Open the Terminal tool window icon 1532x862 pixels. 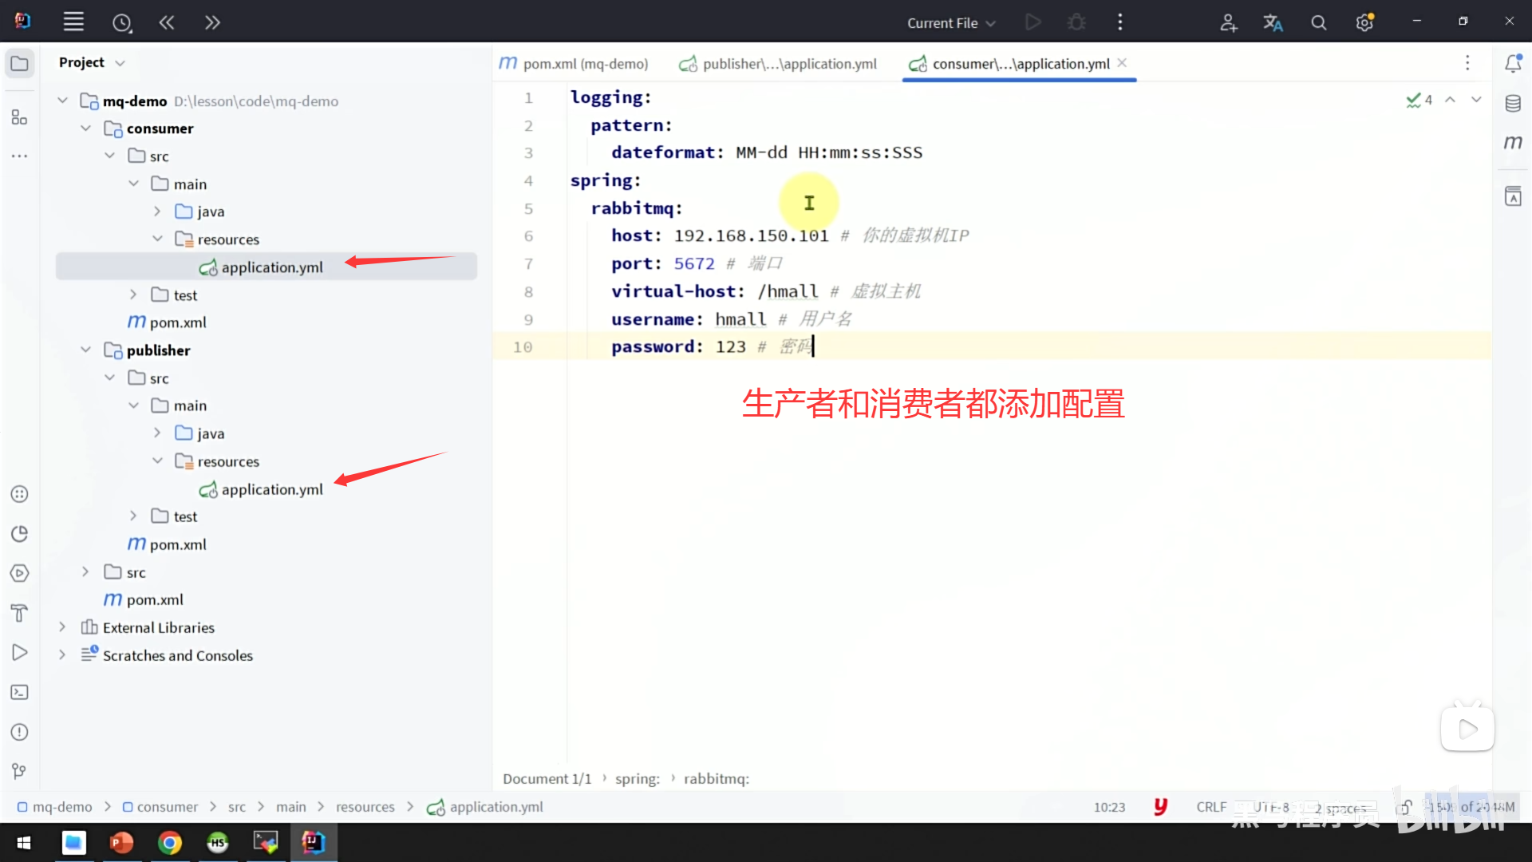[x=19, y=692]
